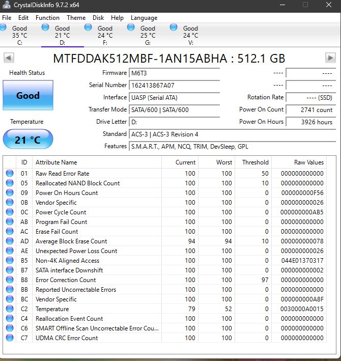Click the Features field
The width and height of the screenshot is (341, 361).
click(x=233, y=147)
